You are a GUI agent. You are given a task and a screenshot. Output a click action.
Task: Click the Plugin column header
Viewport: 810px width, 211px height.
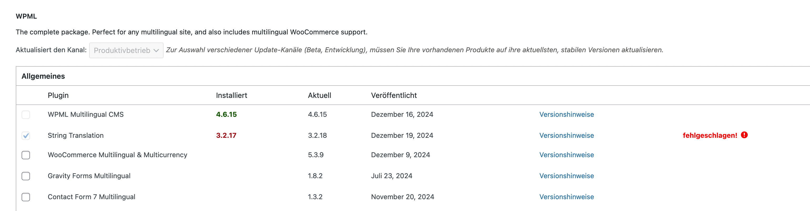[x=58, y=96]
